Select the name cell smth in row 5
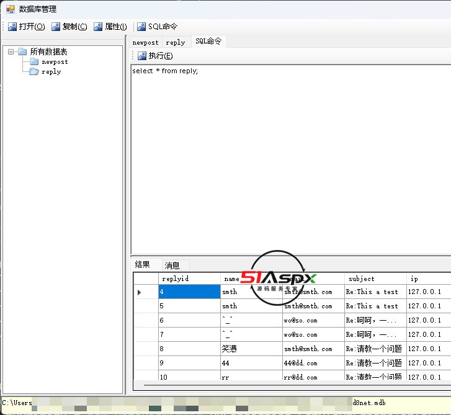 click(x=251, y=306)
